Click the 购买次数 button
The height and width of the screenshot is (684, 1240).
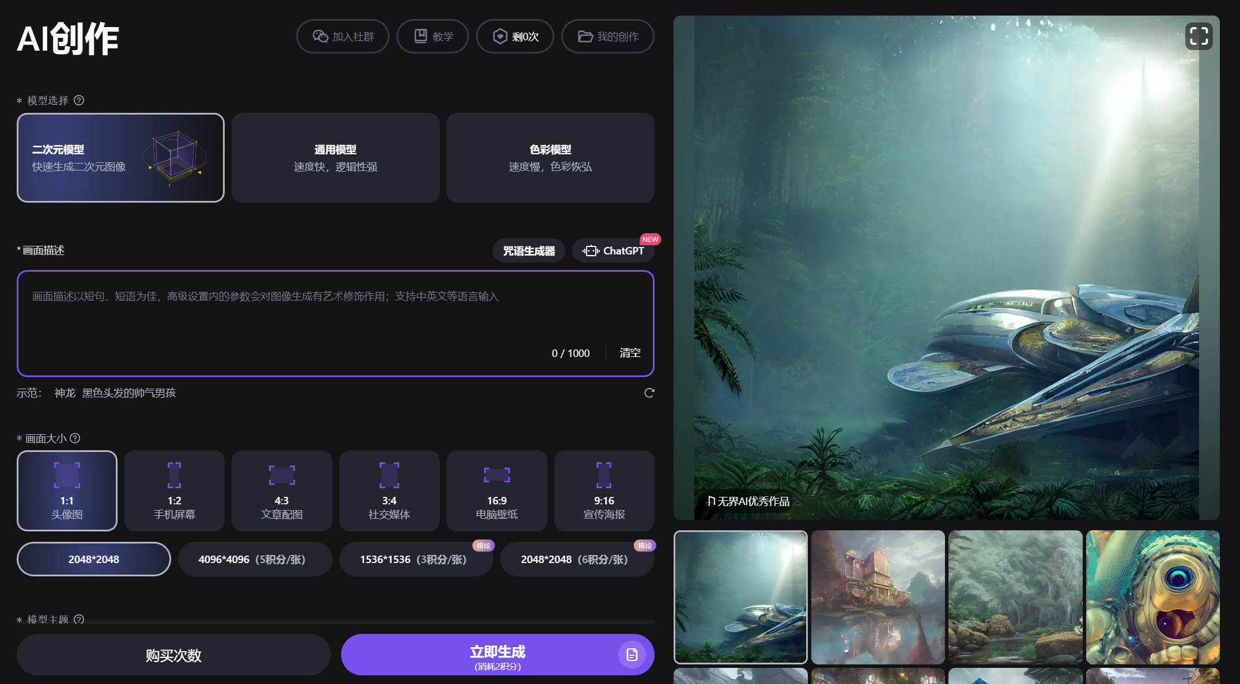click(173, 655)
